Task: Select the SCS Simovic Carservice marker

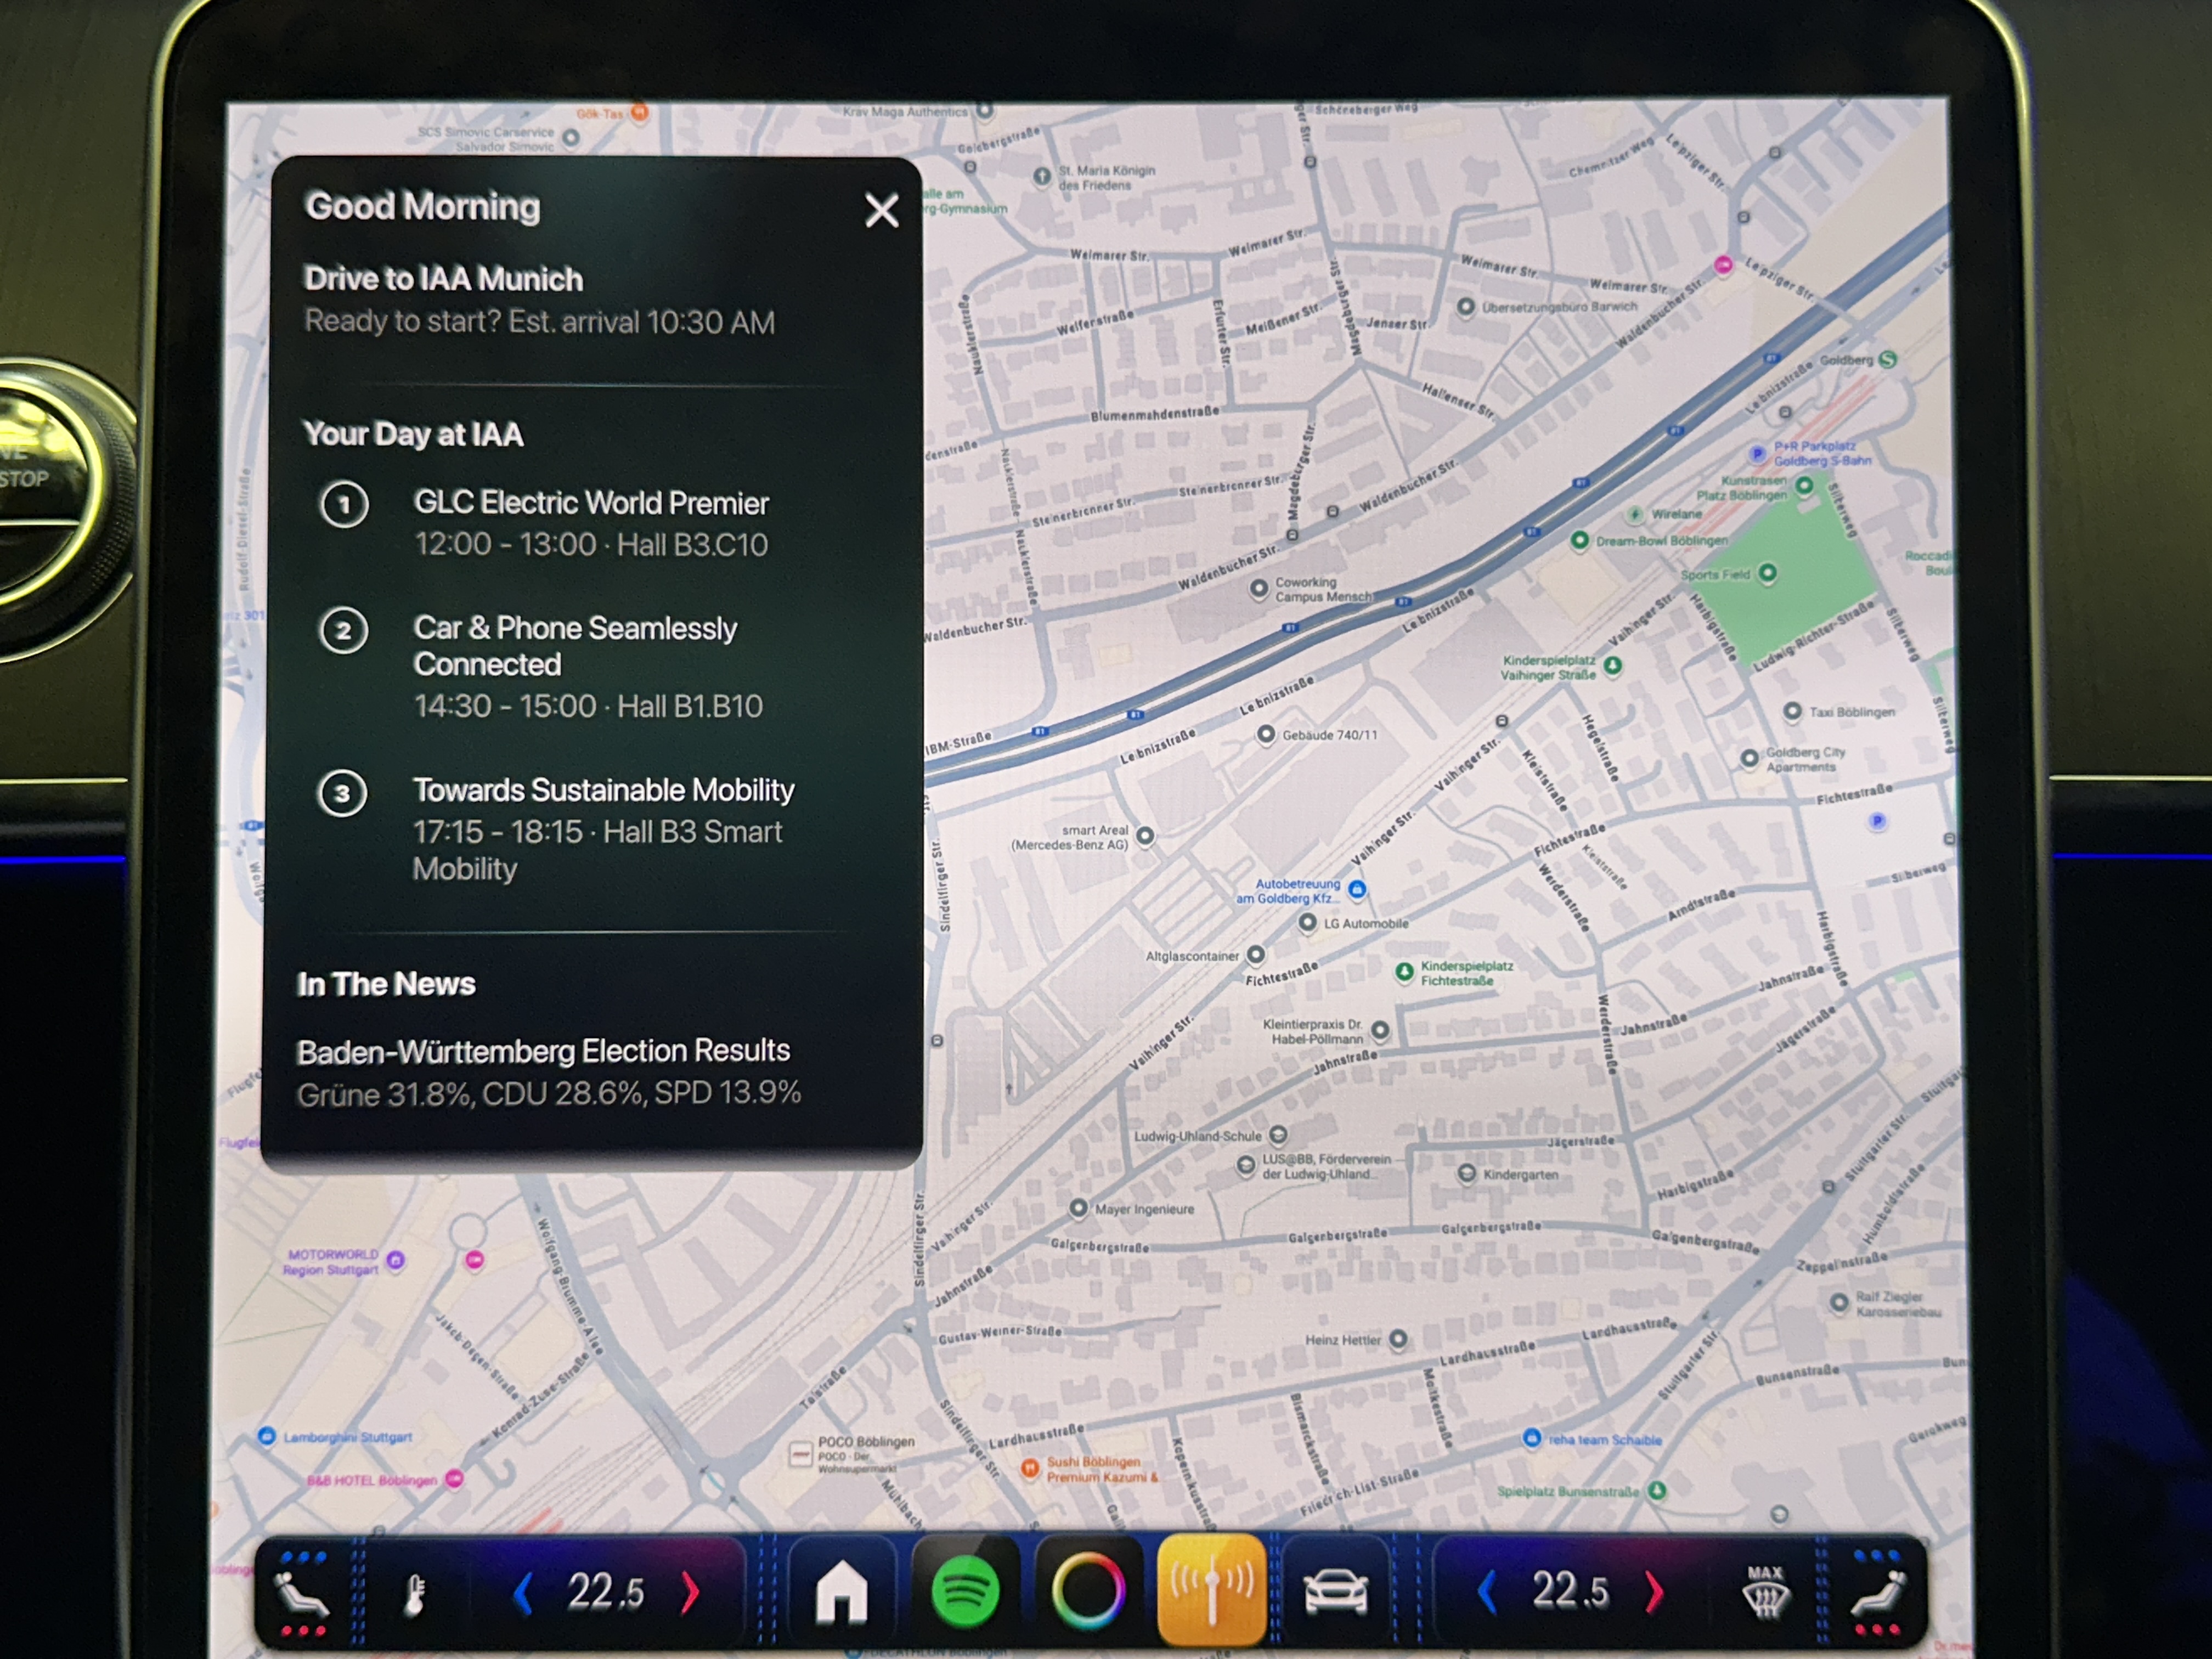Action: pyautogui.click(x=571, y=138)
